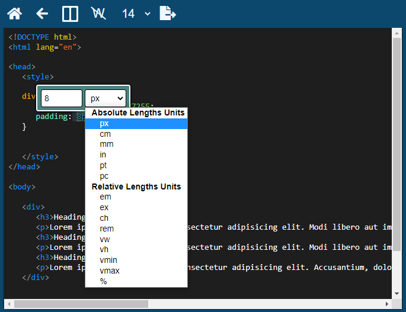
Task: Click the closing </style> tag
Action: [40, 157]
